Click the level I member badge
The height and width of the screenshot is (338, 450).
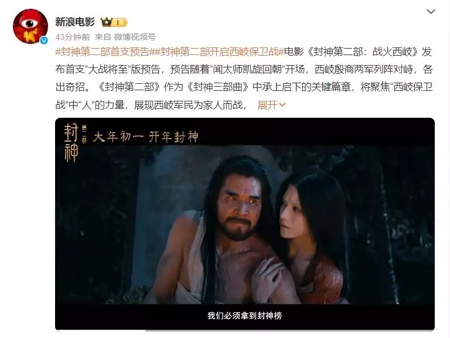tap(120, 22)
